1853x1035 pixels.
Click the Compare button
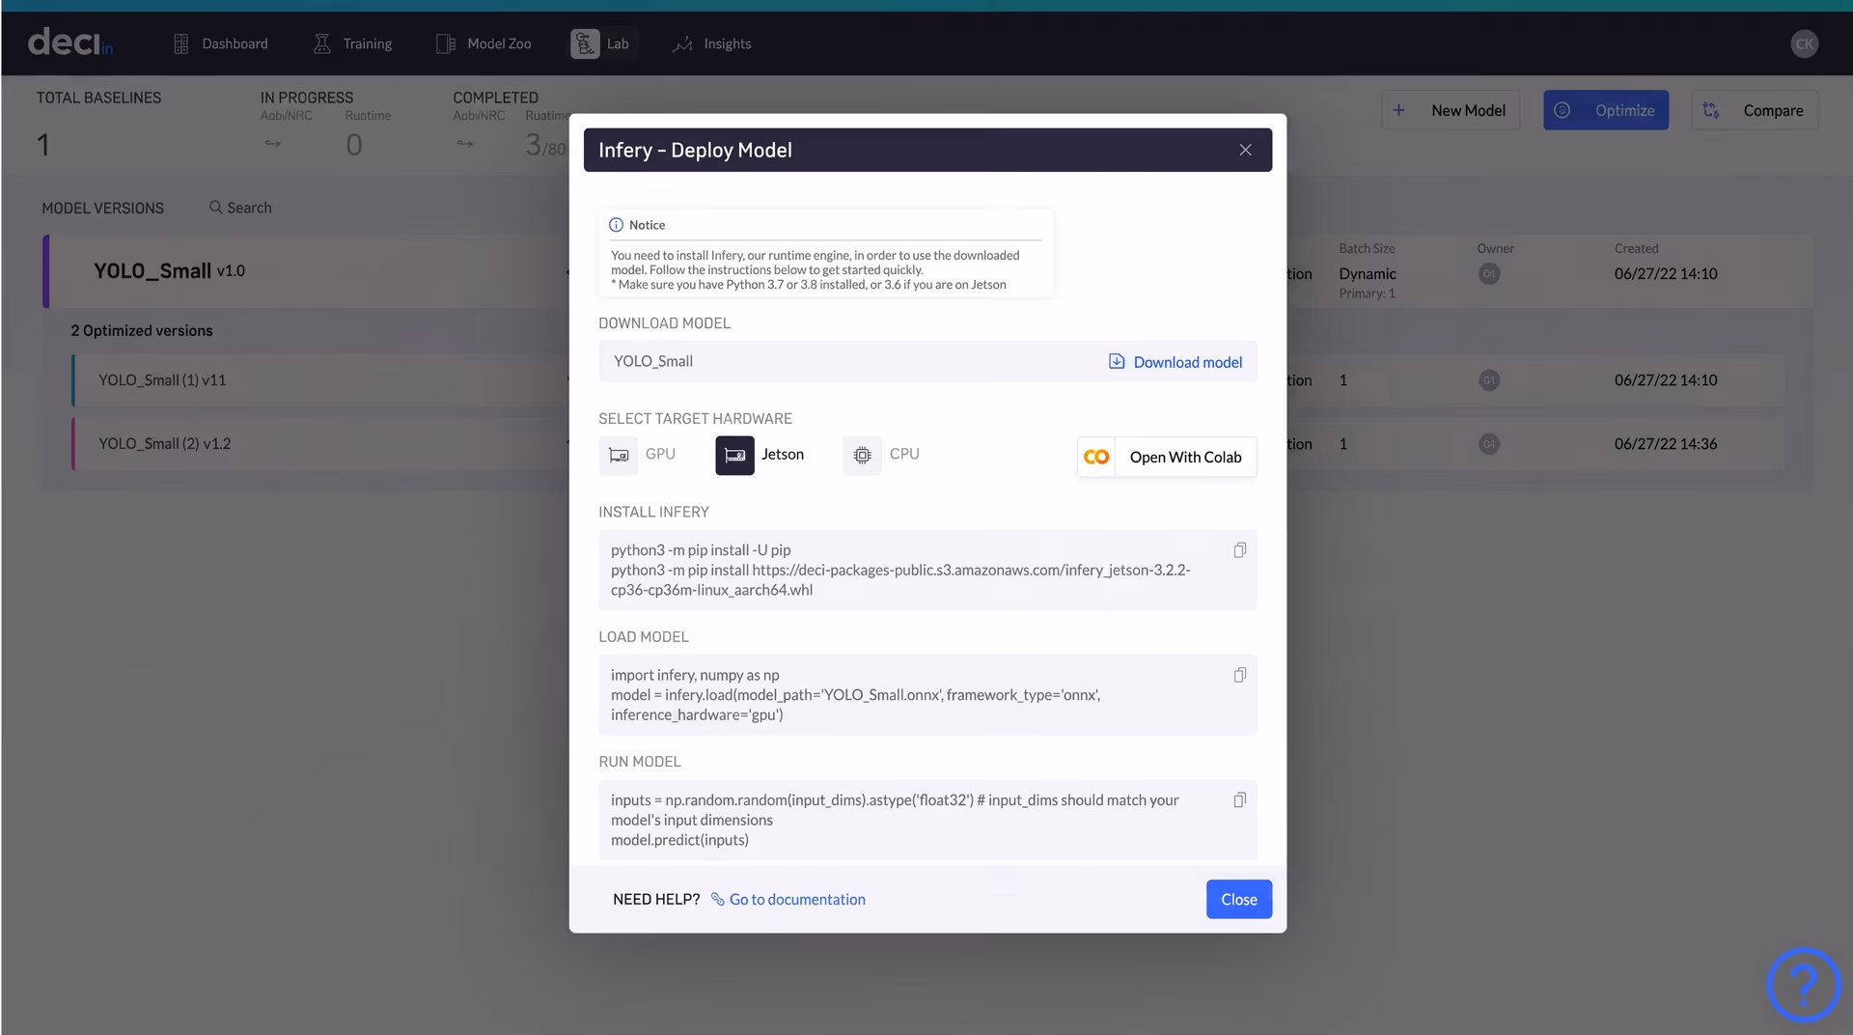(x=1755, y=110)
